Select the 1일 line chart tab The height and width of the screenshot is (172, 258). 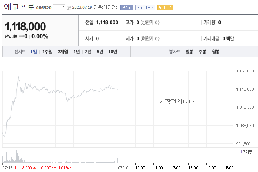point(34,52)
